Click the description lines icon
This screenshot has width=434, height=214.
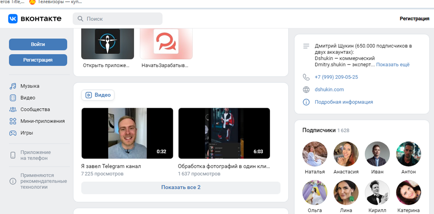coord(306,46)
